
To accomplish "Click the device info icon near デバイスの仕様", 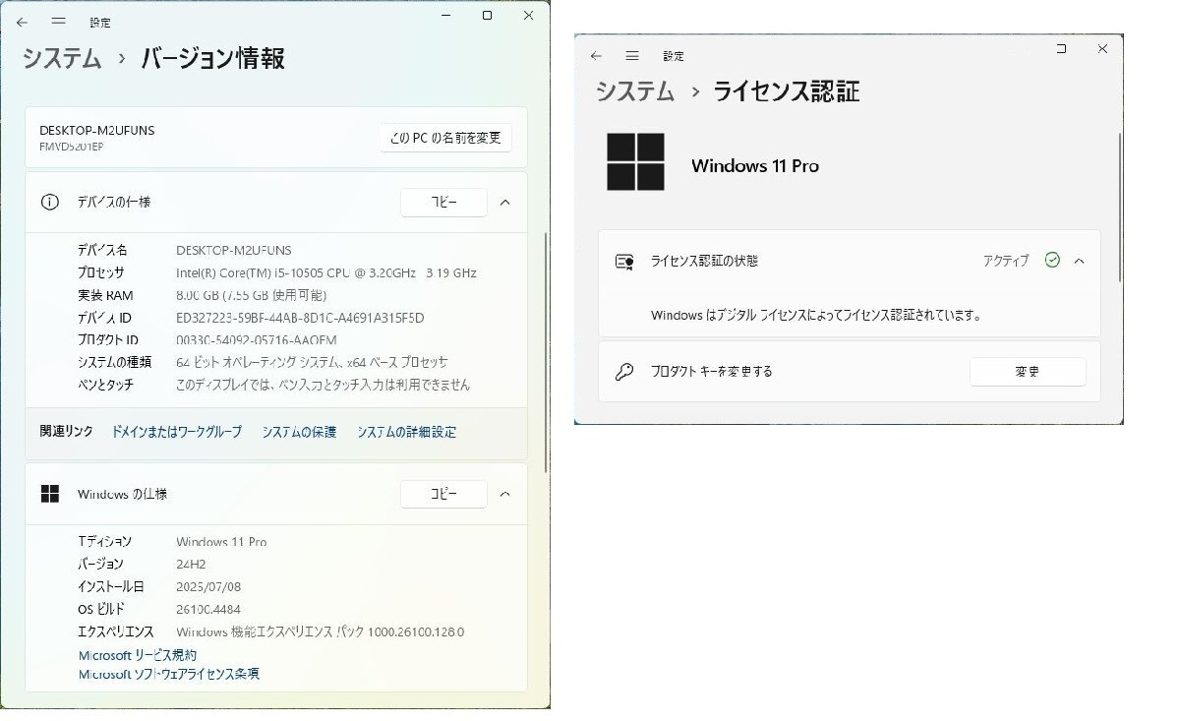I will (x=50, y=202).
